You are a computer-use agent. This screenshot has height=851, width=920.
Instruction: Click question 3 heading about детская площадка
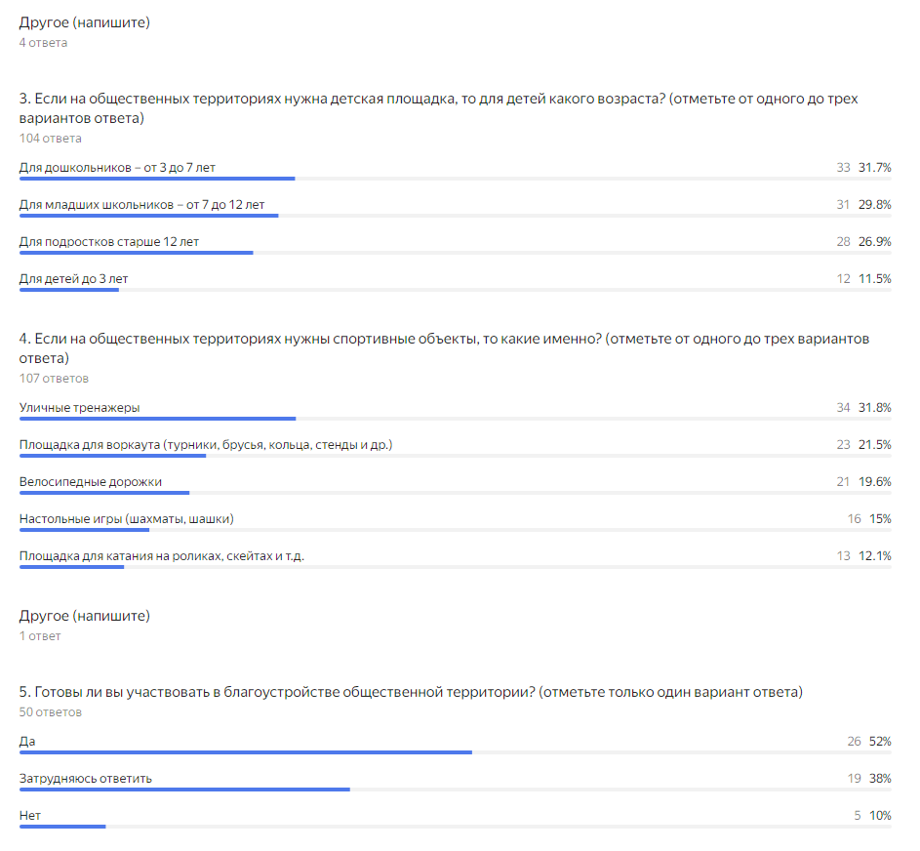point(438,108)
